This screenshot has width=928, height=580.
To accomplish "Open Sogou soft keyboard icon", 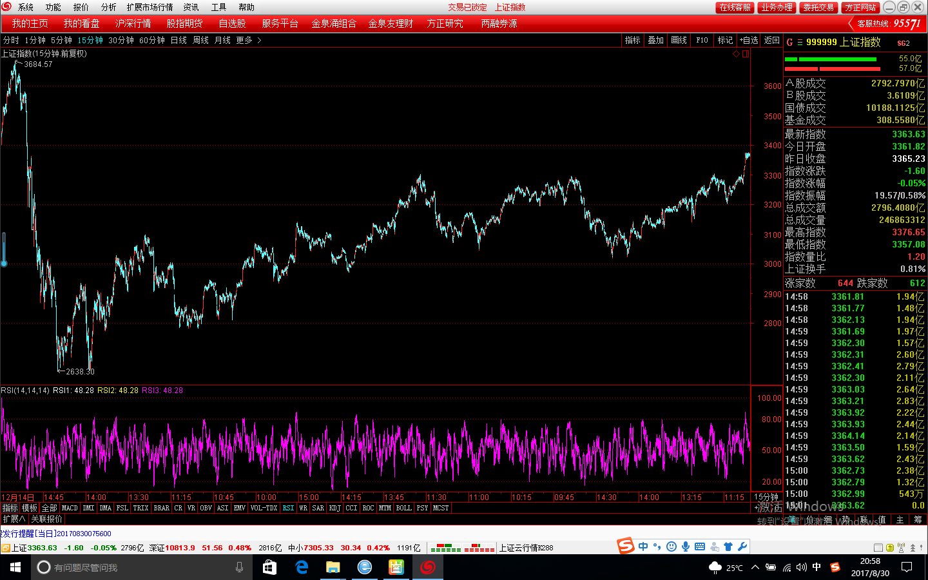I will 700,546.
